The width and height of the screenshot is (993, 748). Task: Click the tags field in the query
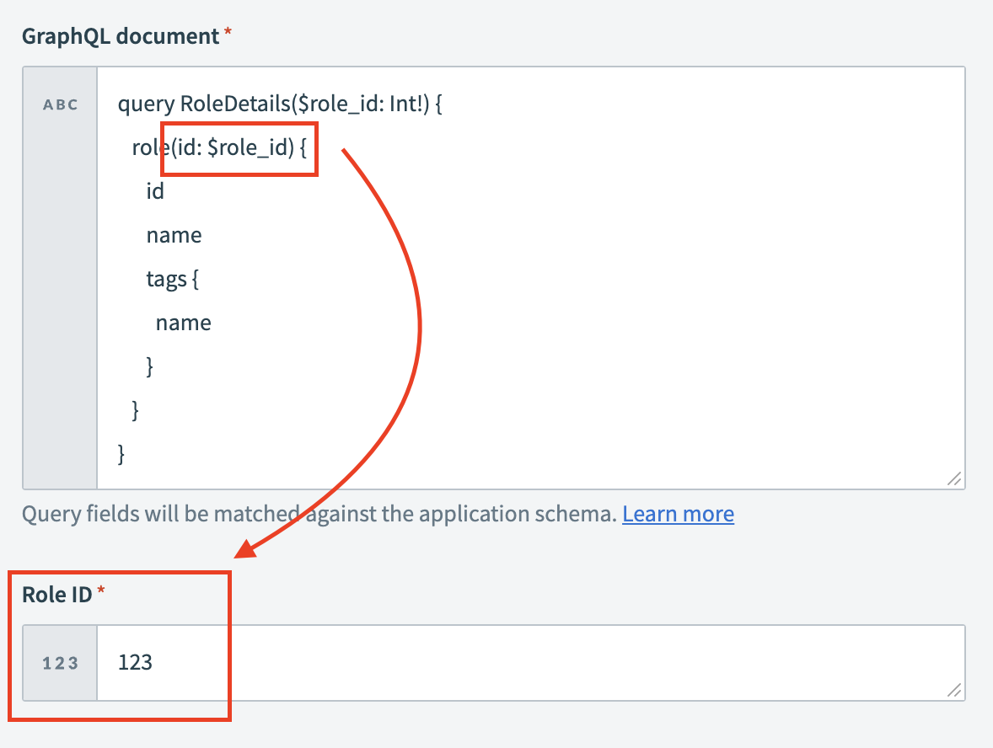(172, 278)
